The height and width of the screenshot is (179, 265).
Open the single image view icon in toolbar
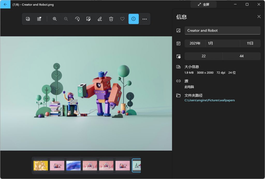[x=28, y=19]
